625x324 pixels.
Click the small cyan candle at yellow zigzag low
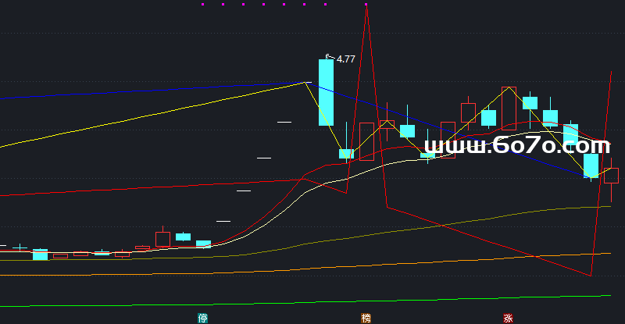(346, 154)
